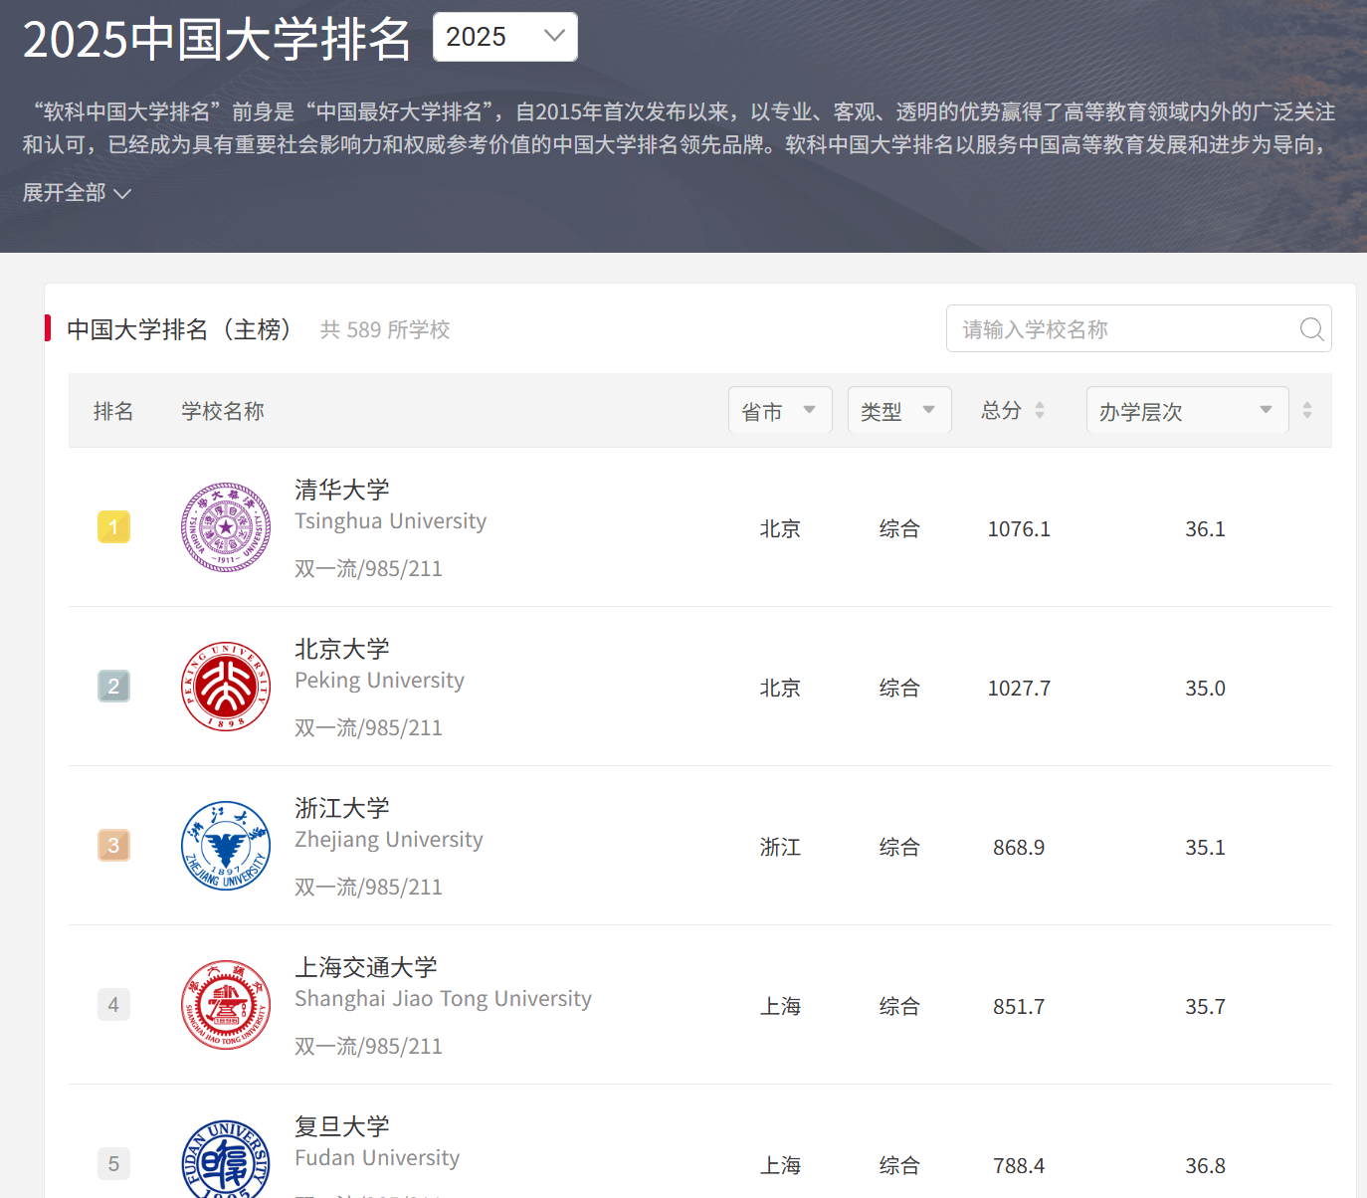The image size is (1367, 1198).
Task: Click the school name search field
Action: (x=1138, y=328)
